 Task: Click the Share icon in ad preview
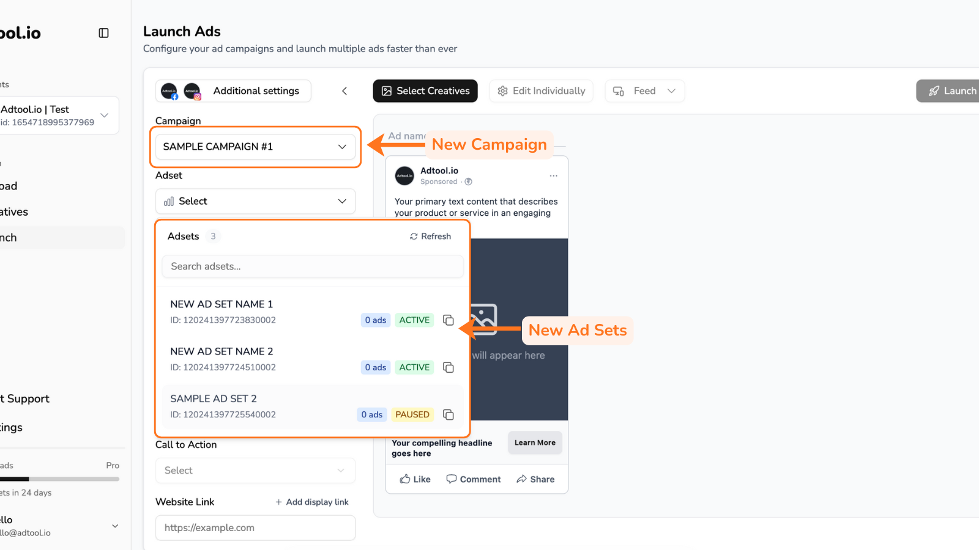(x=521, y=479)
